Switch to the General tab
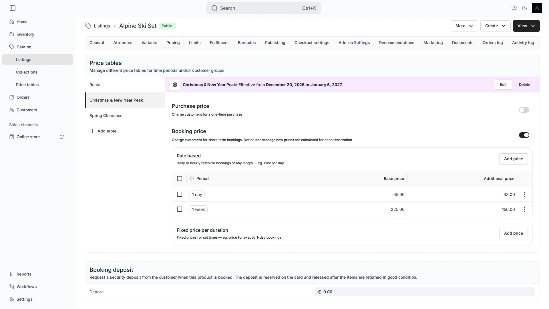549x309 pixels. pos(97,43)
